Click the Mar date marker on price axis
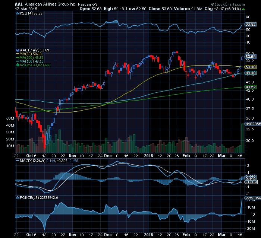261x238 pixels. coord(222,156)
